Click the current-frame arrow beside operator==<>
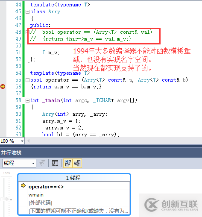This screenshot has height=217, width=202. (23, 185)
